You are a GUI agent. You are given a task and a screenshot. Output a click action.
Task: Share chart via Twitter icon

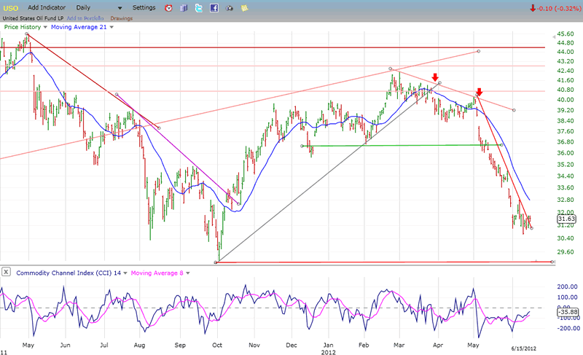click(199, 8)
